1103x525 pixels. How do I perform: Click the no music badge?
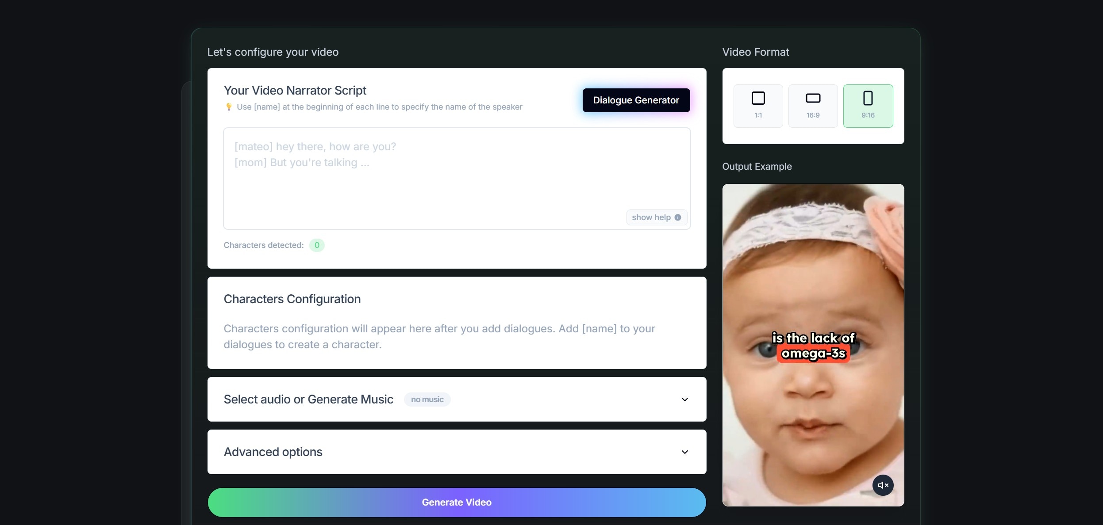427,399
